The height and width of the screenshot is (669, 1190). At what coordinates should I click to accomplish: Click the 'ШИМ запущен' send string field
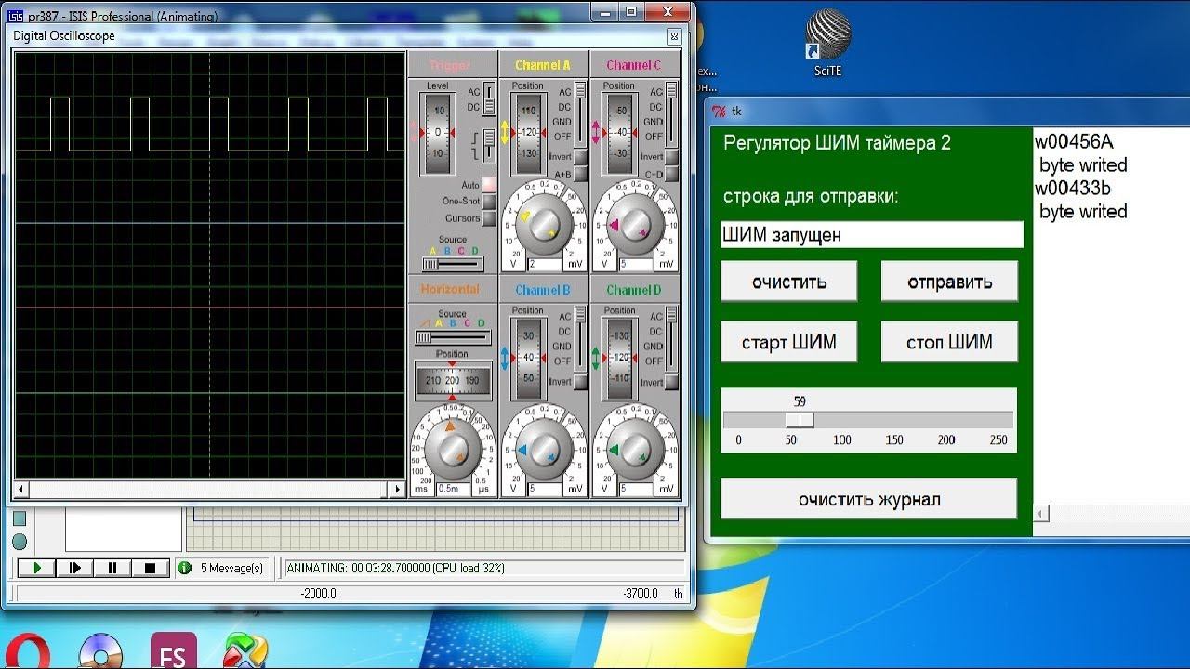click(x=872, y=235)
